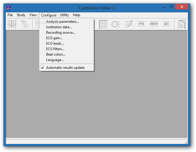Open QT analysis toolbar button

(167, 24)
